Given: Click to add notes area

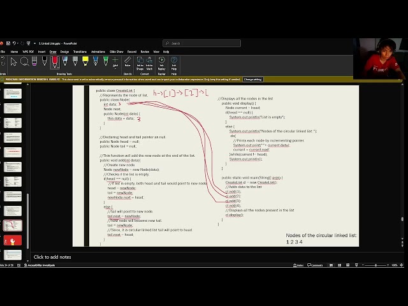Looking at the screenshot, I should coord(52,257).
